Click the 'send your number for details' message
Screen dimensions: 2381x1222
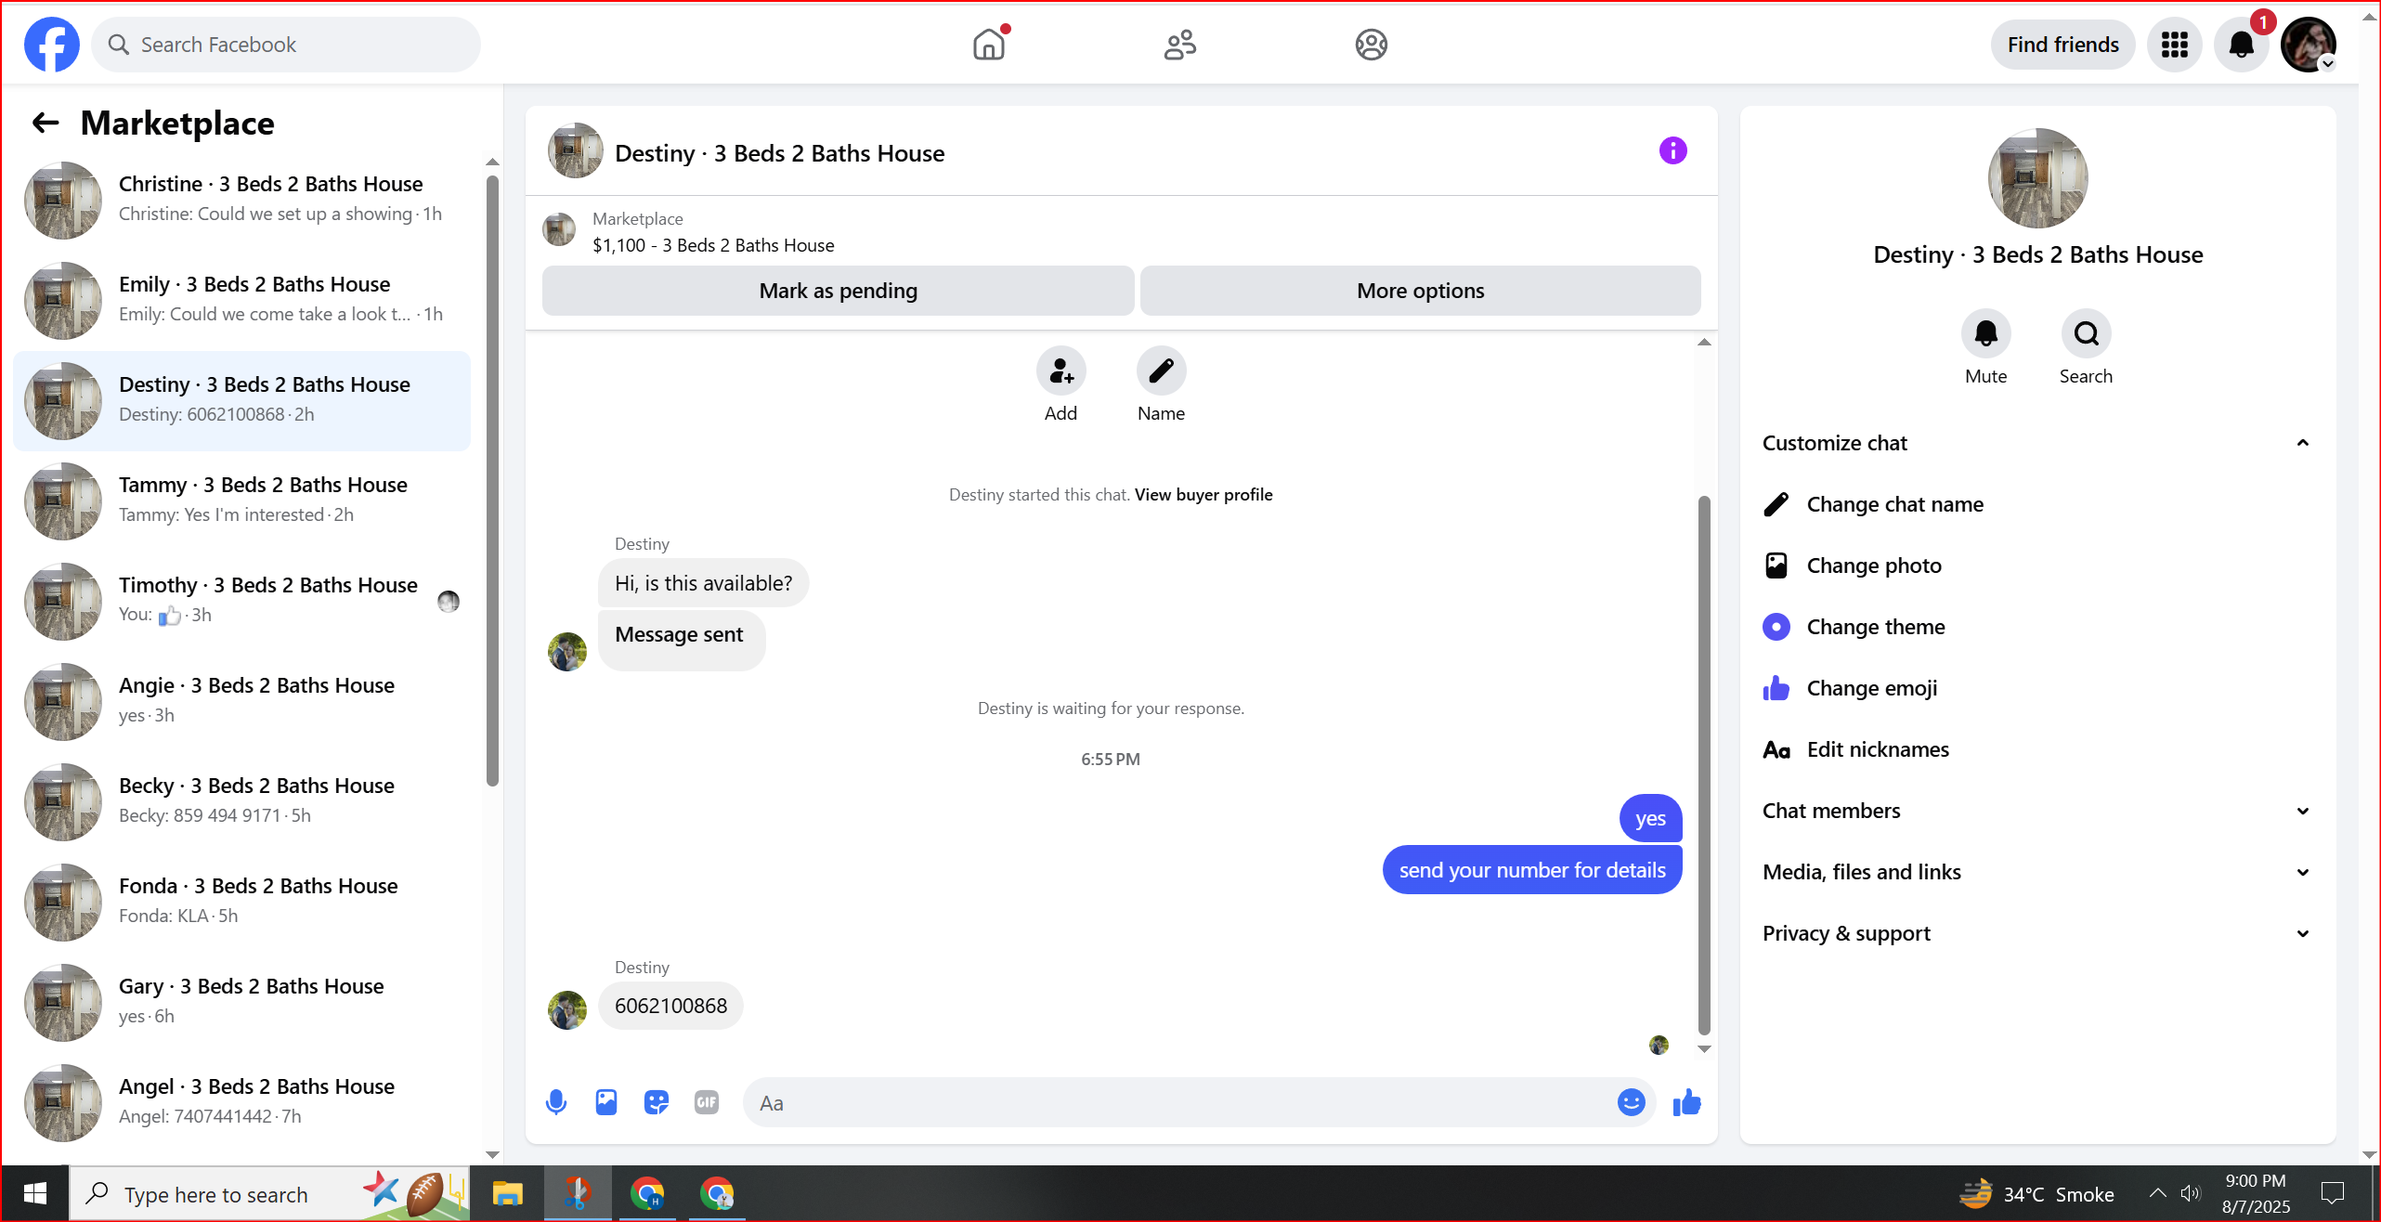pyautogui.click(x=1532, y=870)
